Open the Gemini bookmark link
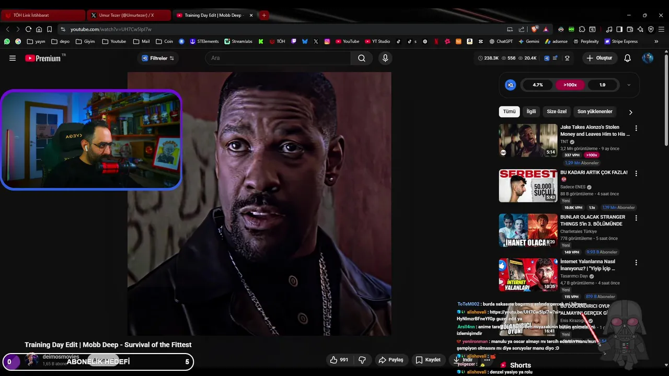Screen dimensions: 669x376 529,41
